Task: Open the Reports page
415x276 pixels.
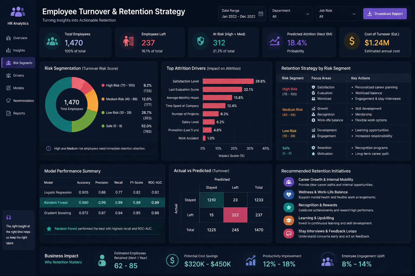Action: pyautogui.click(x=18, y=113)
